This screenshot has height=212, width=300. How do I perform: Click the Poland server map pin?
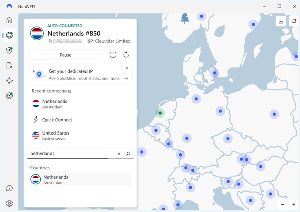[x=274, y=114]
